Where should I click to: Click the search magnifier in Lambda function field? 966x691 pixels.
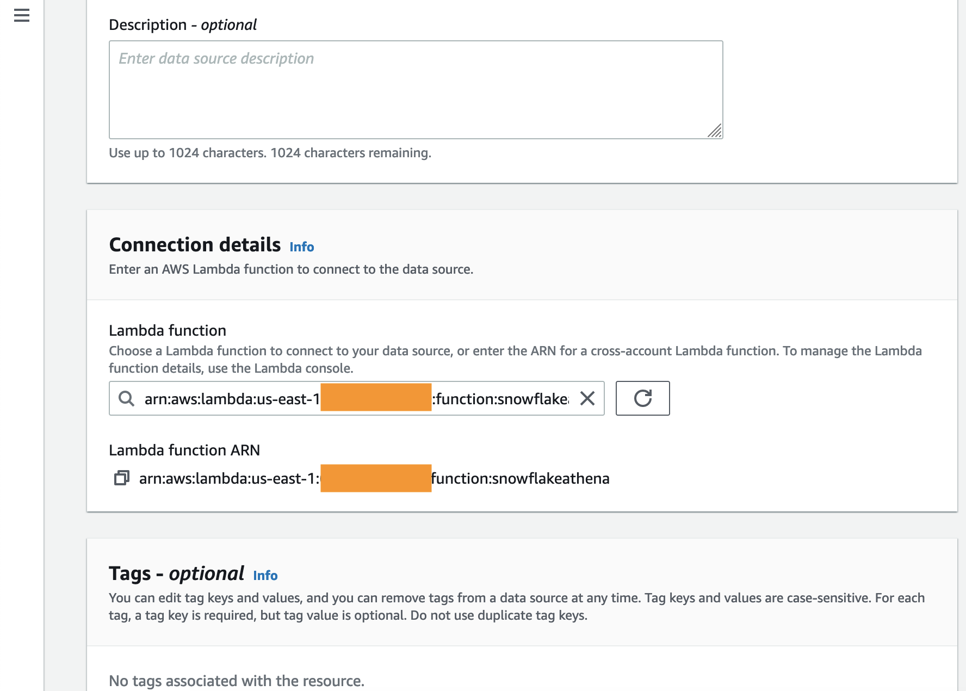pos(126,399)
